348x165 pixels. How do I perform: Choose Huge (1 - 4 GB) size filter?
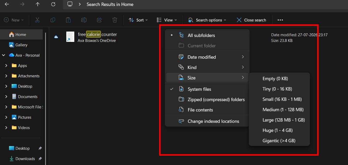(x=279, y=130)
